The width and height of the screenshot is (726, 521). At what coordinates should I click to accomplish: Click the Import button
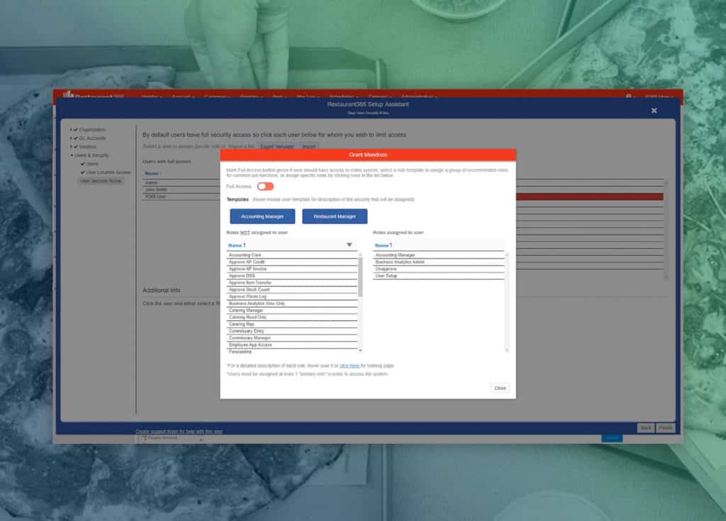tap(309, 146)
